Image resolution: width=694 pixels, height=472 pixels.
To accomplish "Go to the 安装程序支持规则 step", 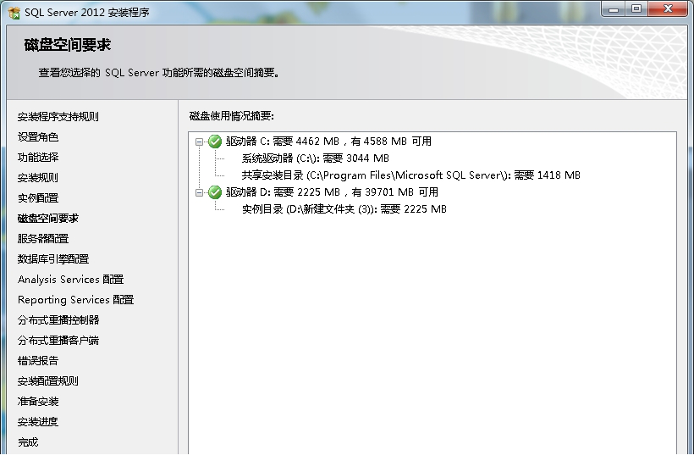I will 58,117.
